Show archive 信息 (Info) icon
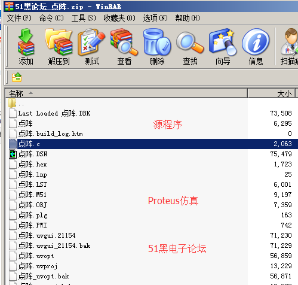 [x=256, y=47]
